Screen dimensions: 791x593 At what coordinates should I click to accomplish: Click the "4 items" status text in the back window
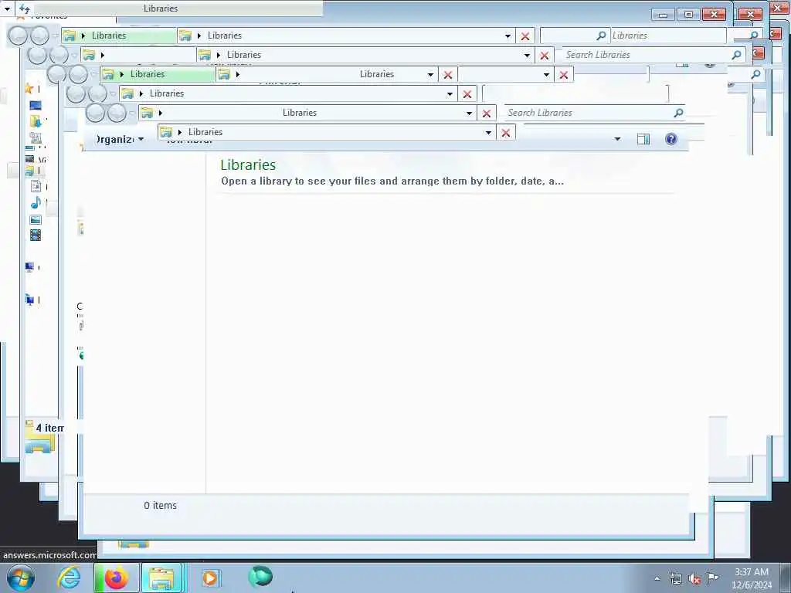coord(49,428)
